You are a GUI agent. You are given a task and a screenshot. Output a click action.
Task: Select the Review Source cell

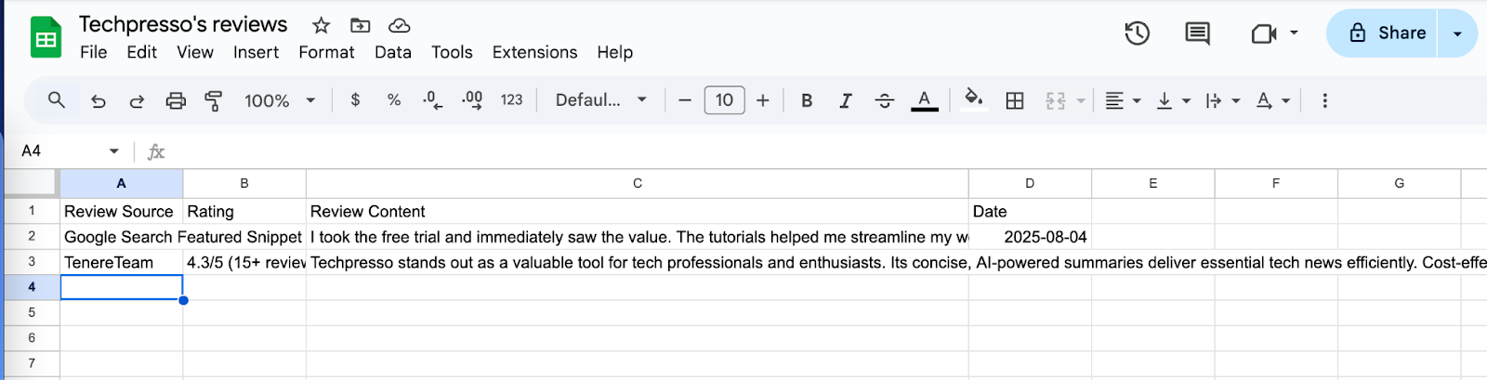point(122,211)
